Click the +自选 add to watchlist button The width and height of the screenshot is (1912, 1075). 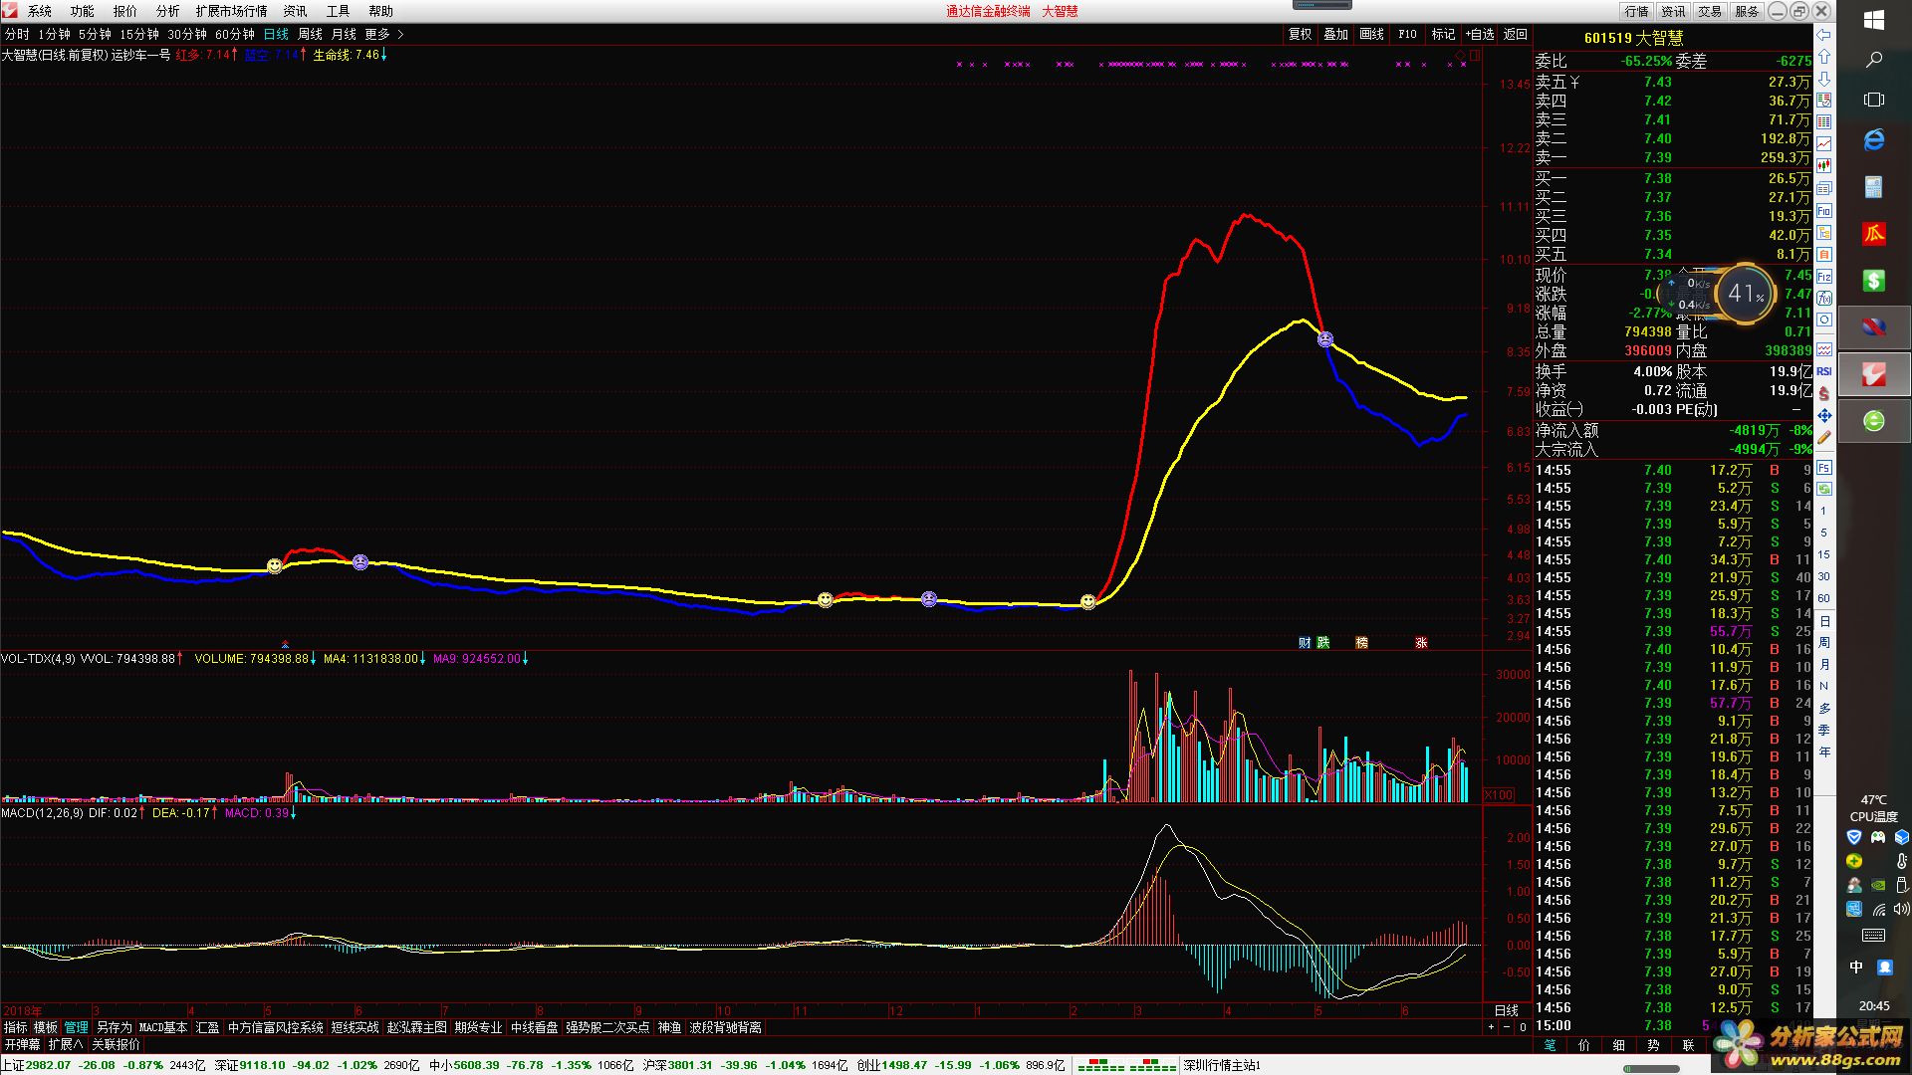point(1480,34)
